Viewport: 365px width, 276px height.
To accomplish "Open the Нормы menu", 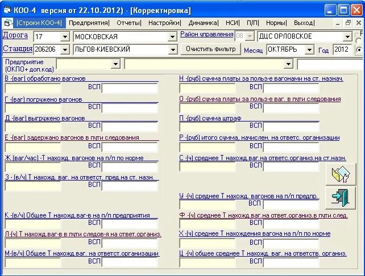I will tap(276, 23).
